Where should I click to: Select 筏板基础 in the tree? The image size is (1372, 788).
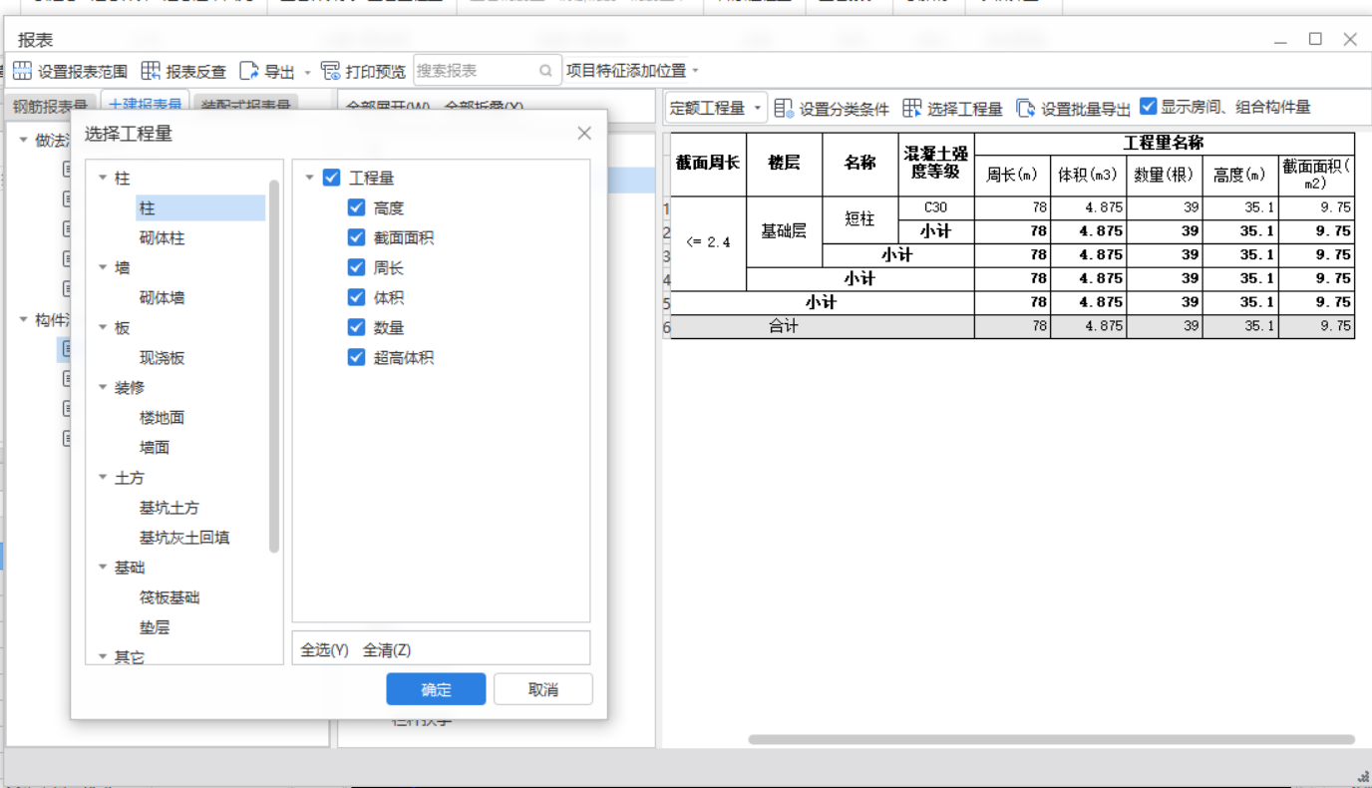(x=170, y=597)
